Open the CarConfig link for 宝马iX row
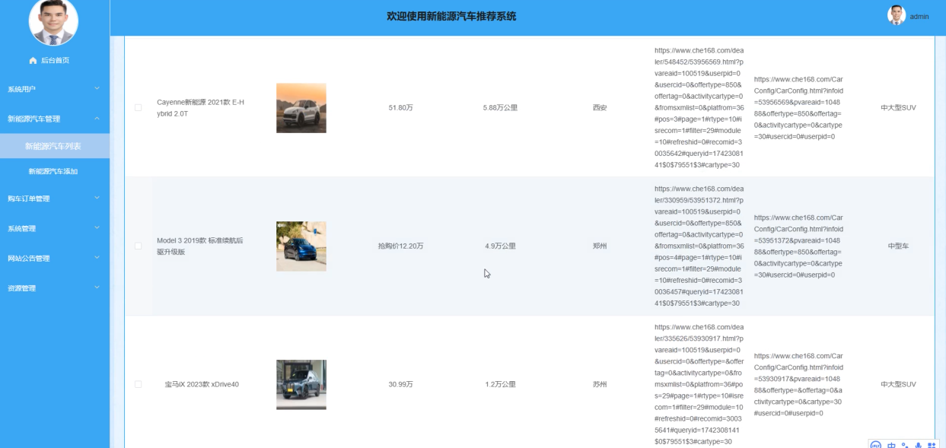This screenshot has height=448, width=946. click(797, 384)
